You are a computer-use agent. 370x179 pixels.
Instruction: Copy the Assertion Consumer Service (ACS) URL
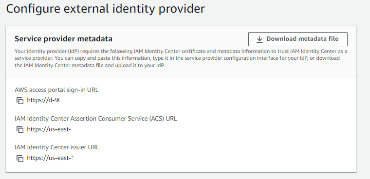tap(20, 129)
